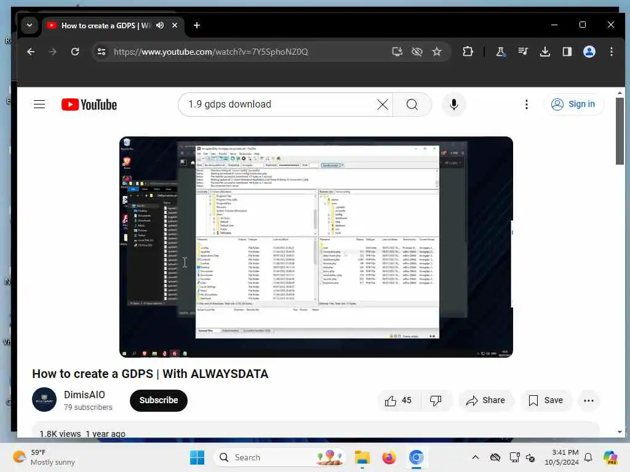Image resolution: width=630 pixels, height=472 pixels.
Task: Click the browser forward arrow
Action: (x=53, y=52)
